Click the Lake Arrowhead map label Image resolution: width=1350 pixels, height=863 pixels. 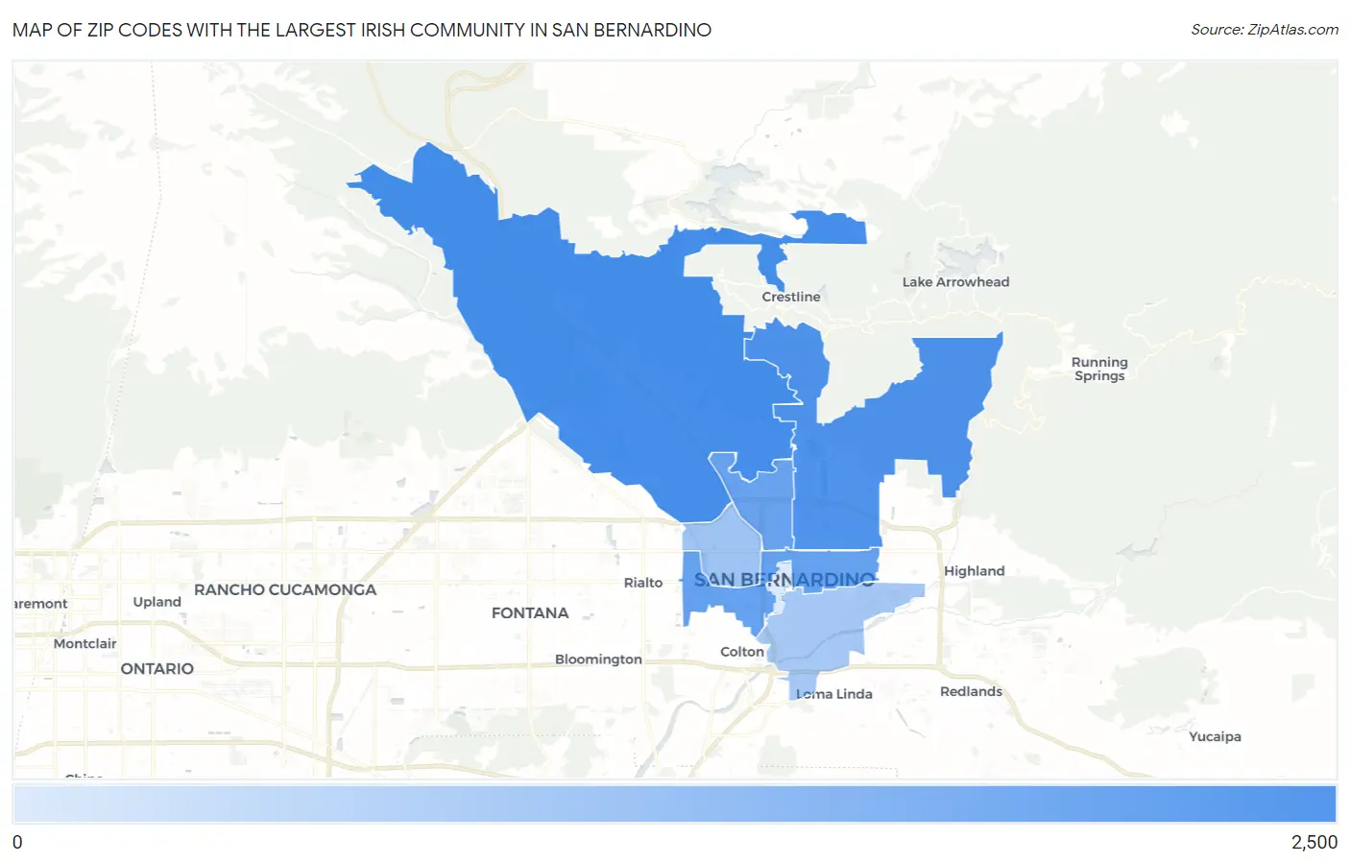point(955,282)
